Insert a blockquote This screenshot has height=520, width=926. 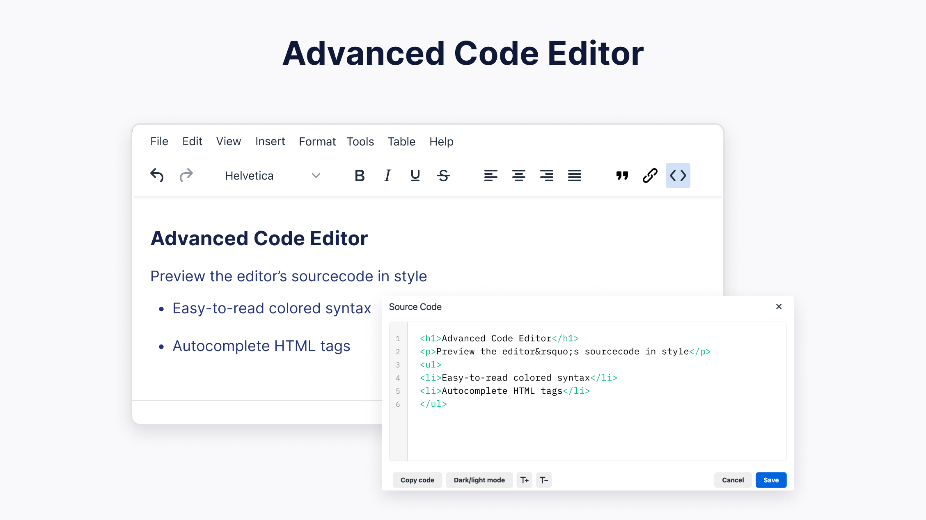[x=622, y=176]
